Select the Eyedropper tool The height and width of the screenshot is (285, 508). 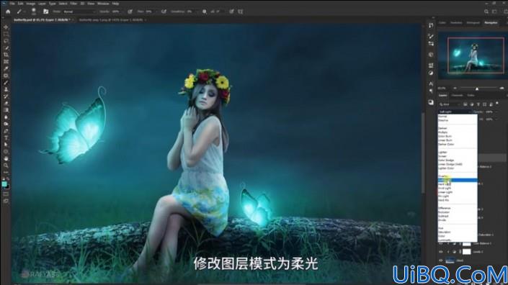(6, 68)
